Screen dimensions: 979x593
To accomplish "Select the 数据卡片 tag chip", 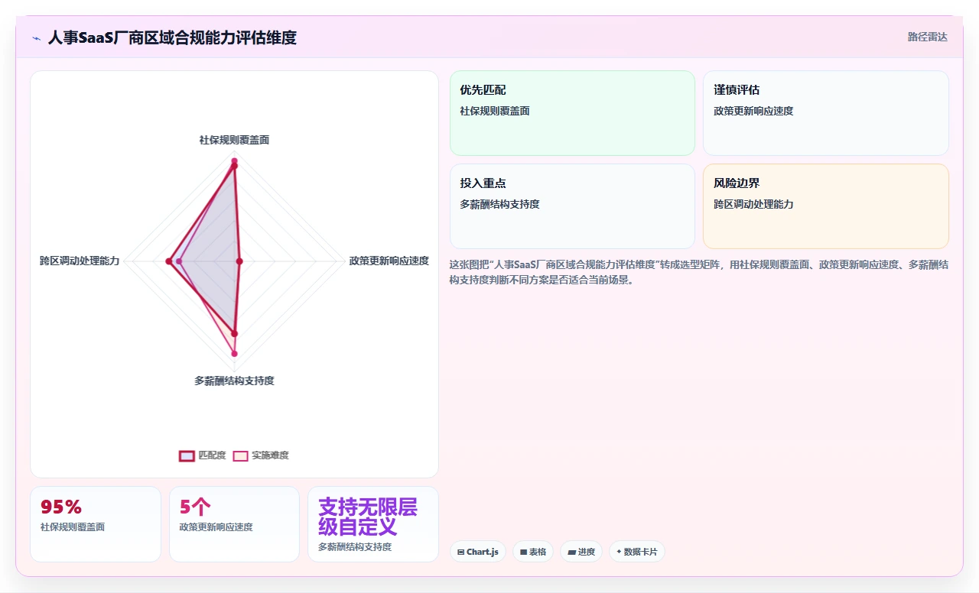I will pos(637,552).
